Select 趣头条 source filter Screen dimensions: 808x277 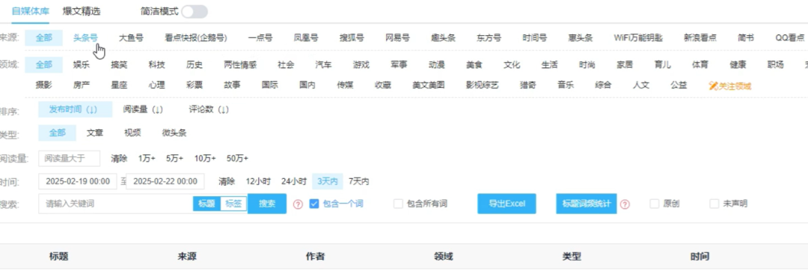pos(443,37)
